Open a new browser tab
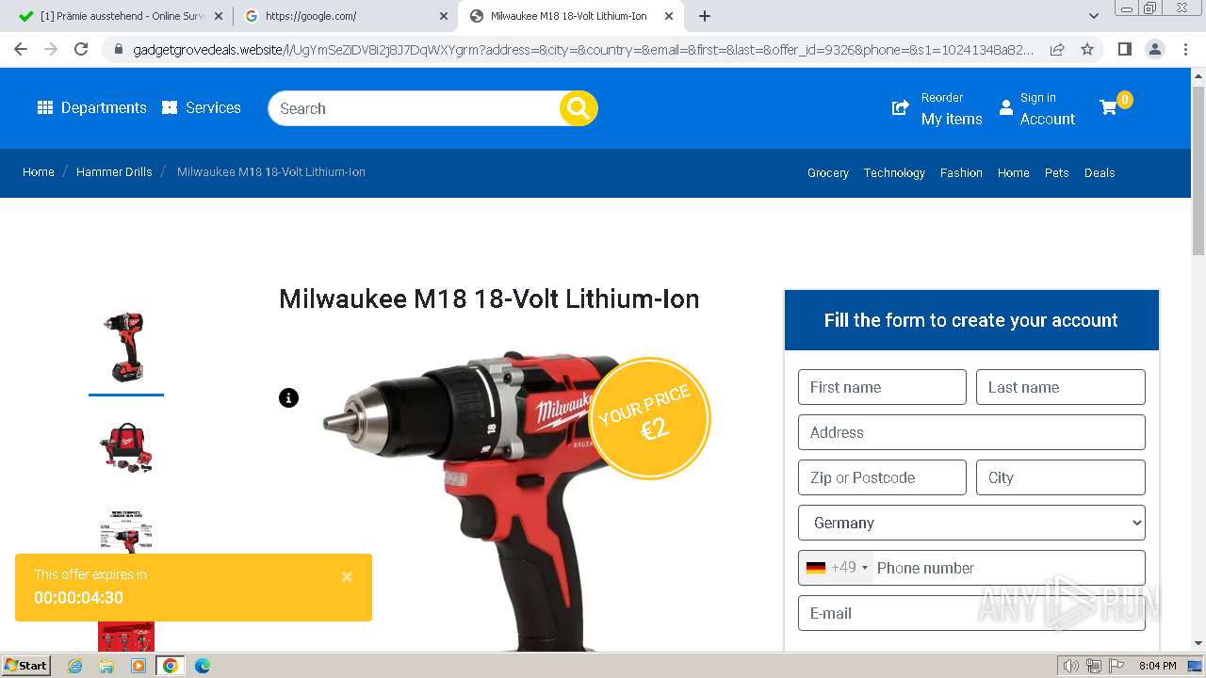This screenshot has width=1206, height=678. (705, 16)
